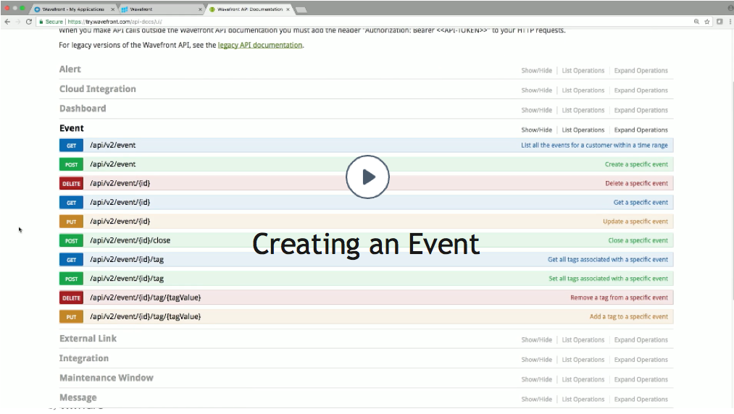Click Show/Hide for Cloud Integration

(536, 90)
